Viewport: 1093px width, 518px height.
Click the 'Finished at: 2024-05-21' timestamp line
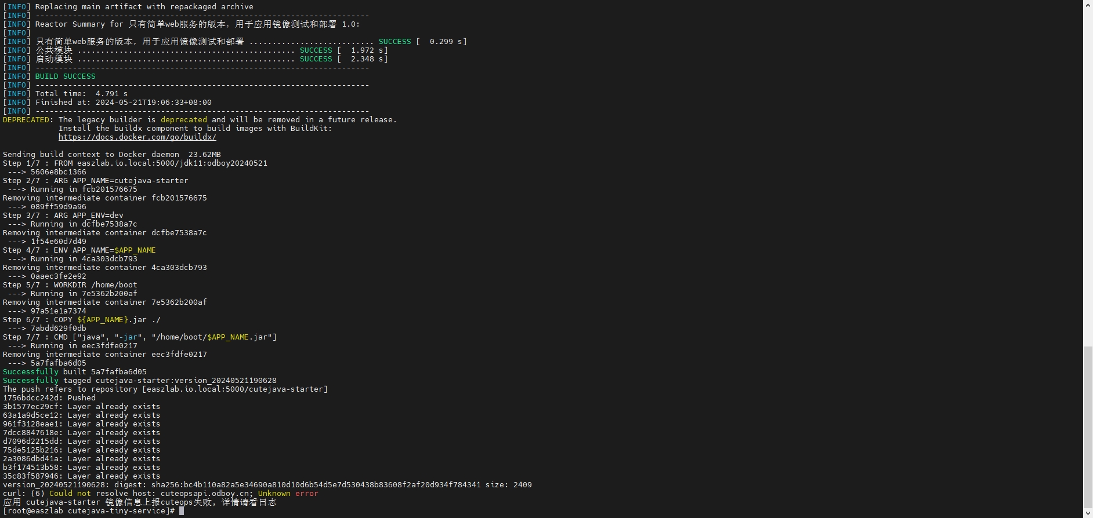pos(123,103)
